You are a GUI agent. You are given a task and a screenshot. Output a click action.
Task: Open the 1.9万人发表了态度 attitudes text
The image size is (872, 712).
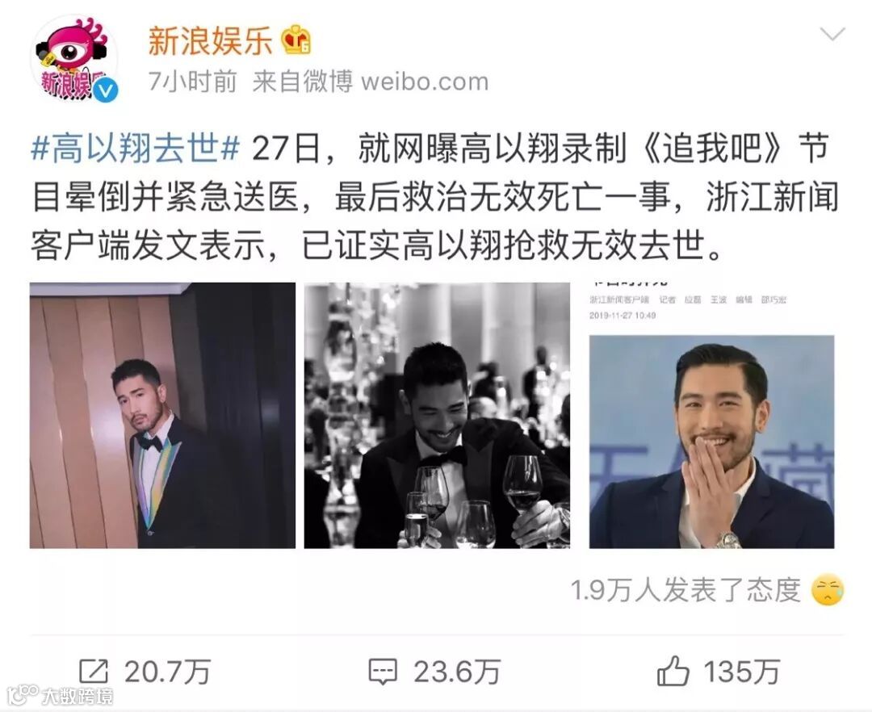pyautogui.click(x=685, y=590)
